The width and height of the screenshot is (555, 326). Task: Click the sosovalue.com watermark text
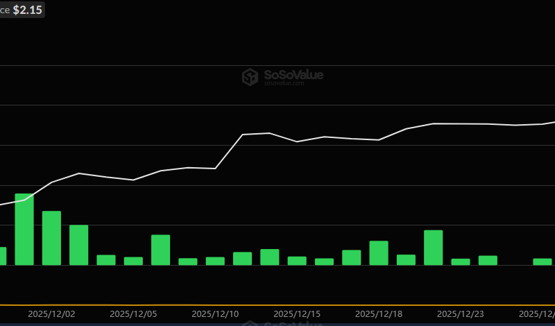point(284,83)
